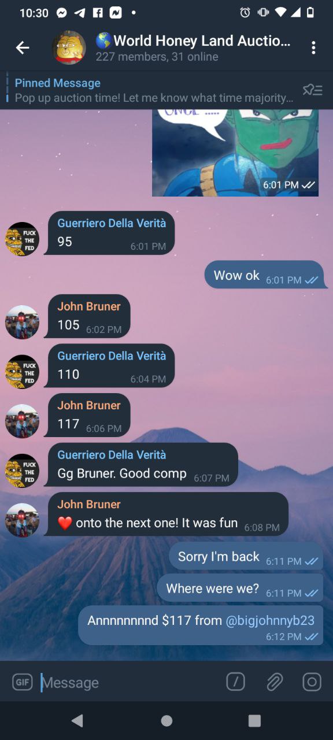Screen dimensions: 333x740
Task: Open bot commands slash icon
Action: click(x=235, y=682)
